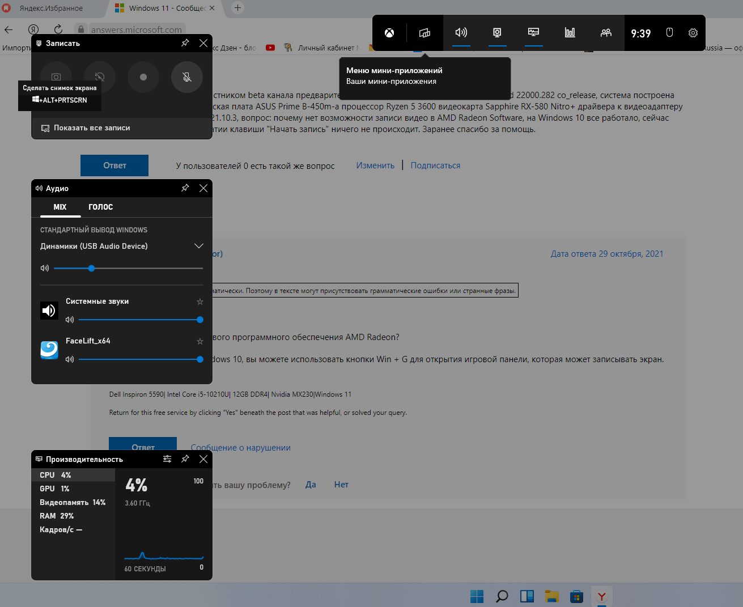Switch to the MIX tab
This screenshot has width=743, height=607.
(x=60, y=207)
